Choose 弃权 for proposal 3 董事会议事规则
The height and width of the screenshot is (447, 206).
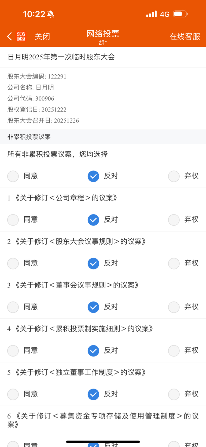tap(174, 307)
